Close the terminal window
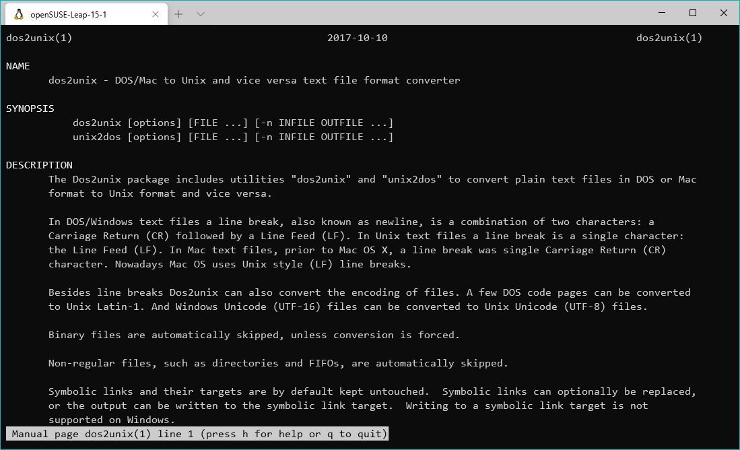Screen dimensions: 740x450 pyautogui.click(x=724, y=13)
